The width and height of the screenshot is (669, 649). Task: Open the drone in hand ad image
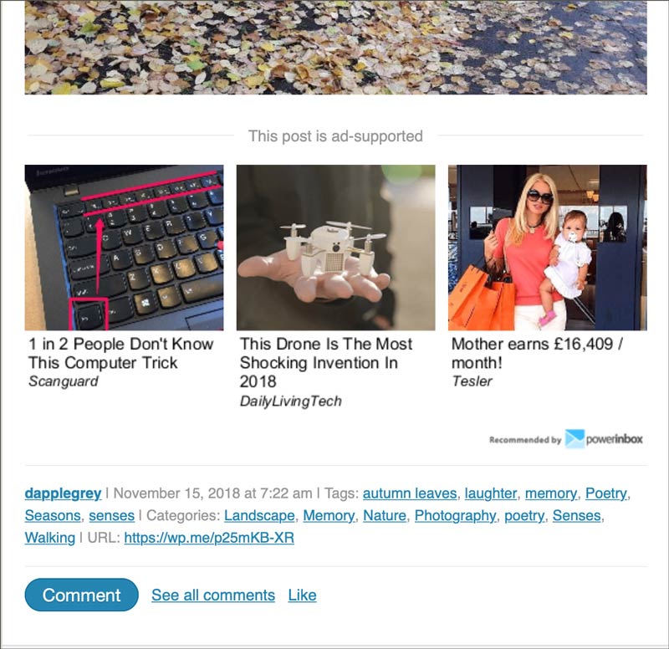pyautogui.click(x=336, y=248)
